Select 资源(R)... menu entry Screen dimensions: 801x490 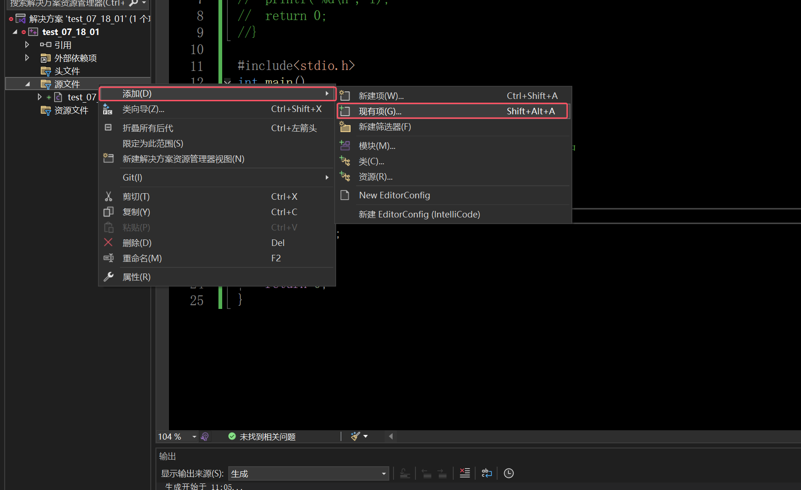(x=454, y=176)
